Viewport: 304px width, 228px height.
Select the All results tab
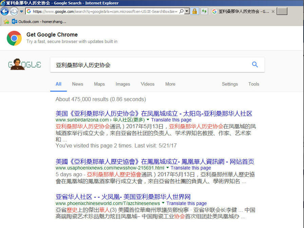58,84
